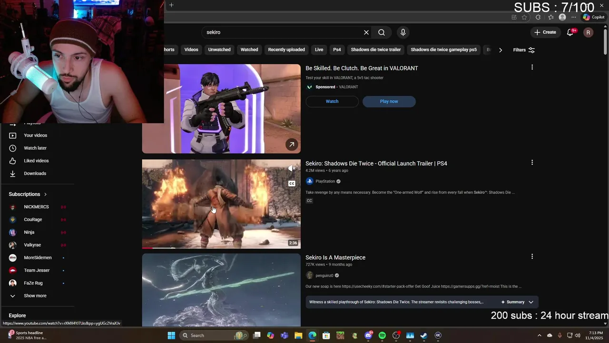Open Spotify from the taskbar
The width and height of the screenshot is (609, 343).
pyautogui.click(x=382, y=335)
